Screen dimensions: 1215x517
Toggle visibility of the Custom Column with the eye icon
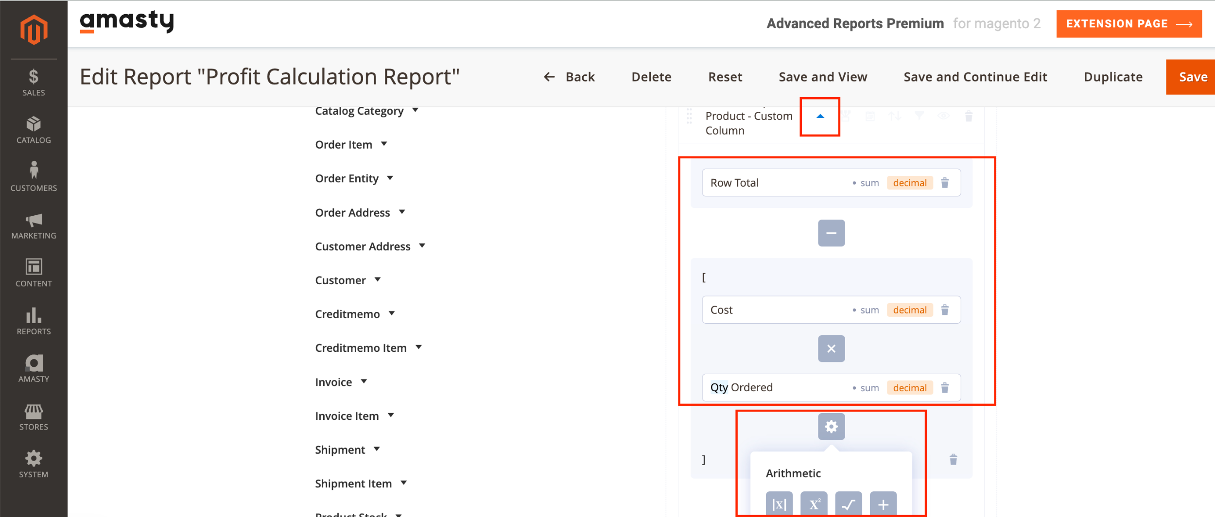pos(943,116)
